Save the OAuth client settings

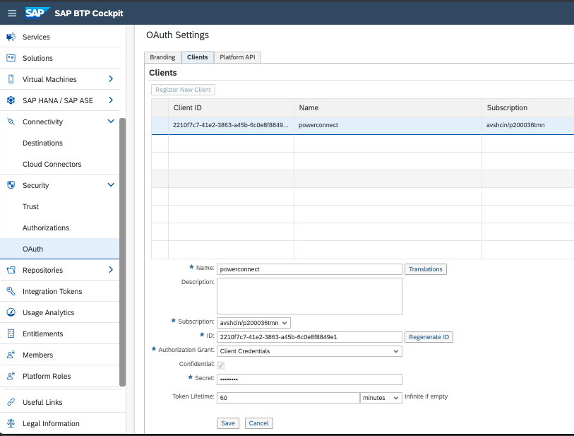pyautogui.click(x=227, y=423)
